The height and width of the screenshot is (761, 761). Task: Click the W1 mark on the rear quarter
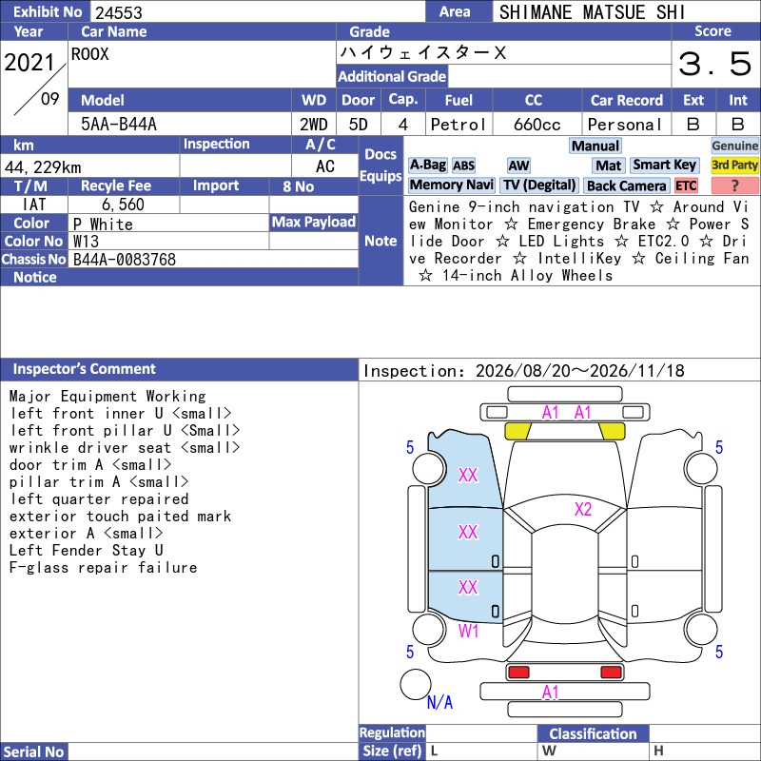click(468, 631)
